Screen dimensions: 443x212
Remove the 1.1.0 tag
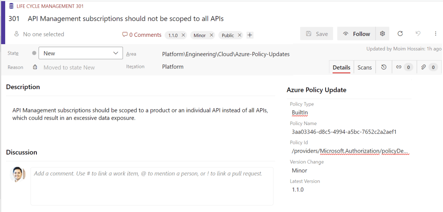click(183, 35)
